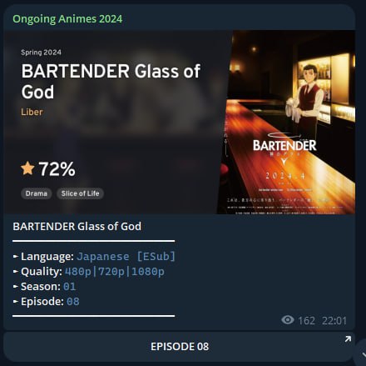Click the 72% rating score
Screen dimensions: 366x366
[x=57, y=169]
